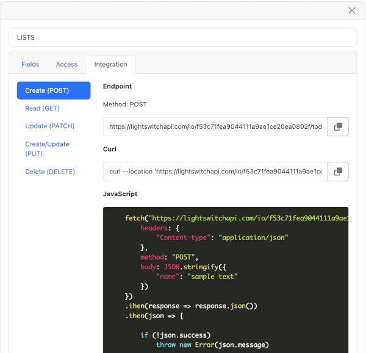Screen dimensions: 366x353
Task: Click the method: "POST" code line
Action: 169,257
